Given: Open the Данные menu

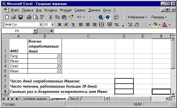Looking at the screenshot, I should [94, 10].
